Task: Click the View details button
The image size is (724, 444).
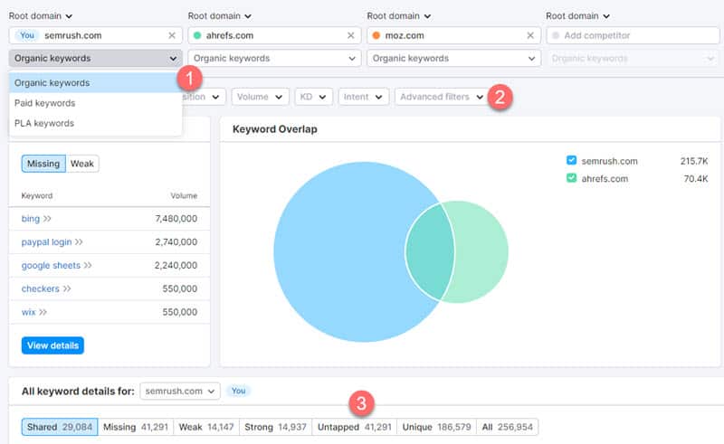Action: point(53,345)
